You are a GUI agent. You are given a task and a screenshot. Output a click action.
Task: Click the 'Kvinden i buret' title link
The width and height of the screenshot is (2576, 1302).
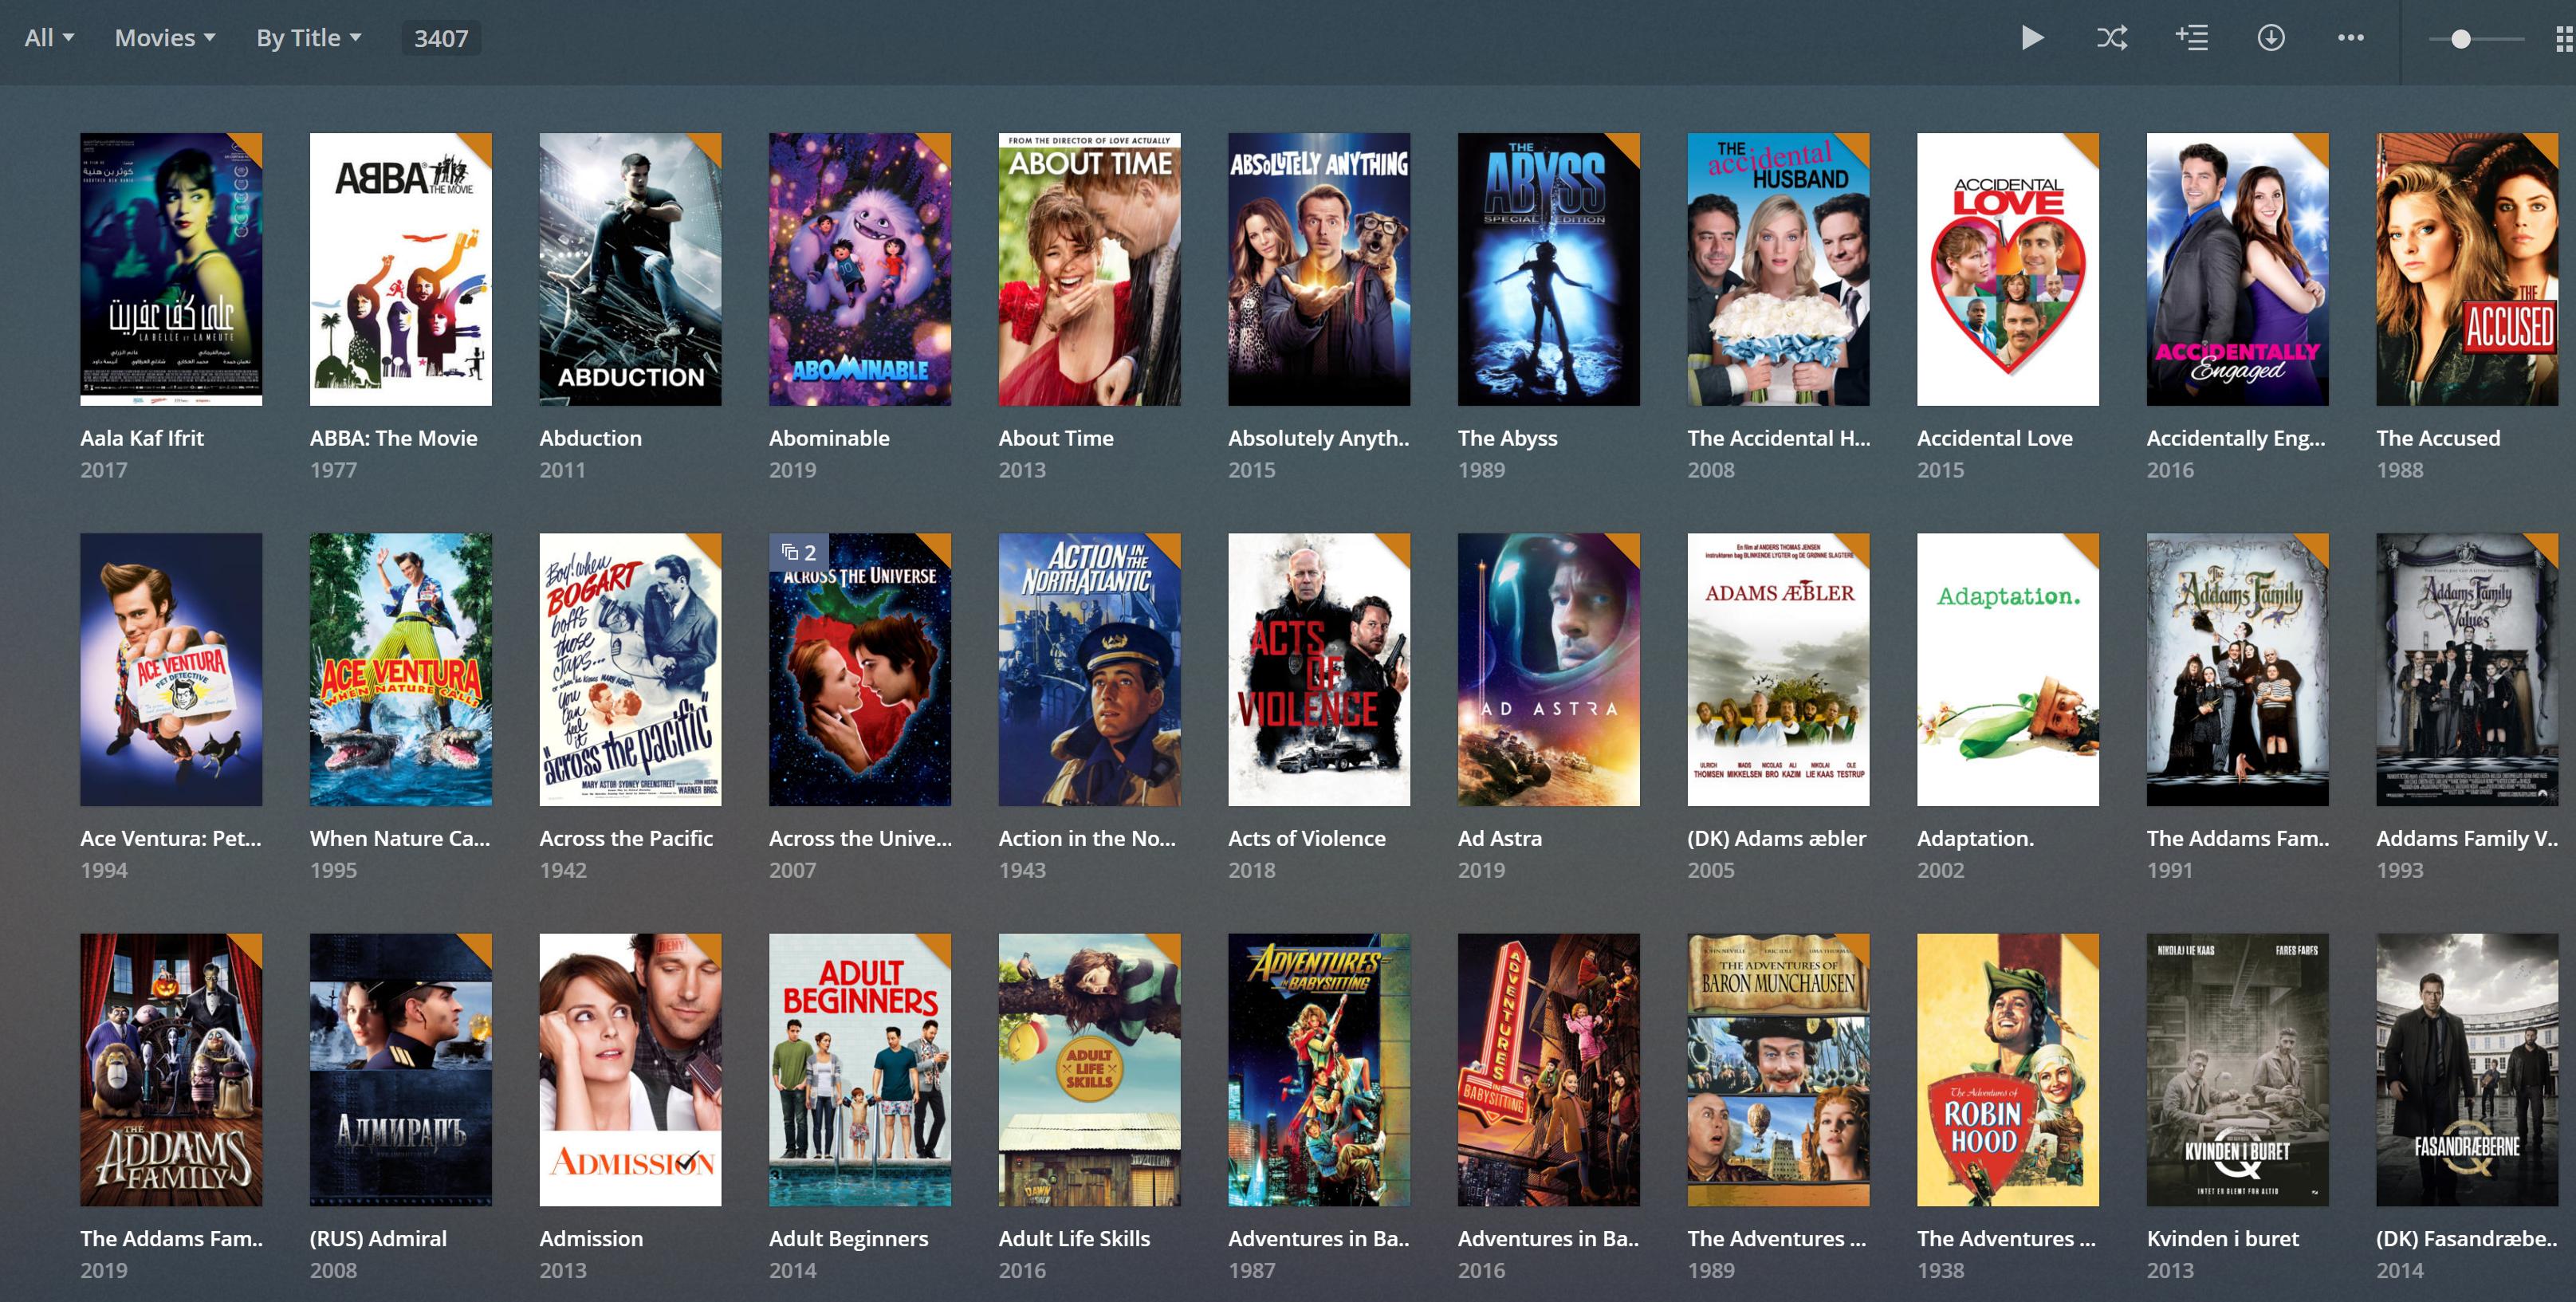pos(2222,1238)
